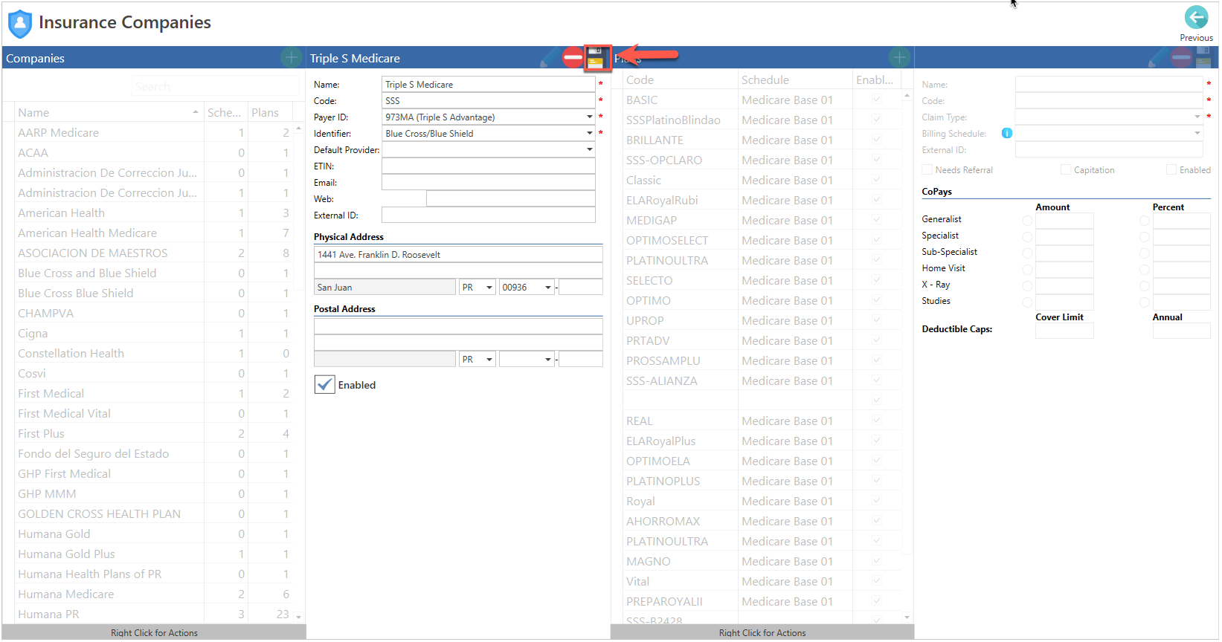Toggle enabled checkbox for BASIC plan
The width and height of the screenshot is (1222, 642).
click(877, 100)
